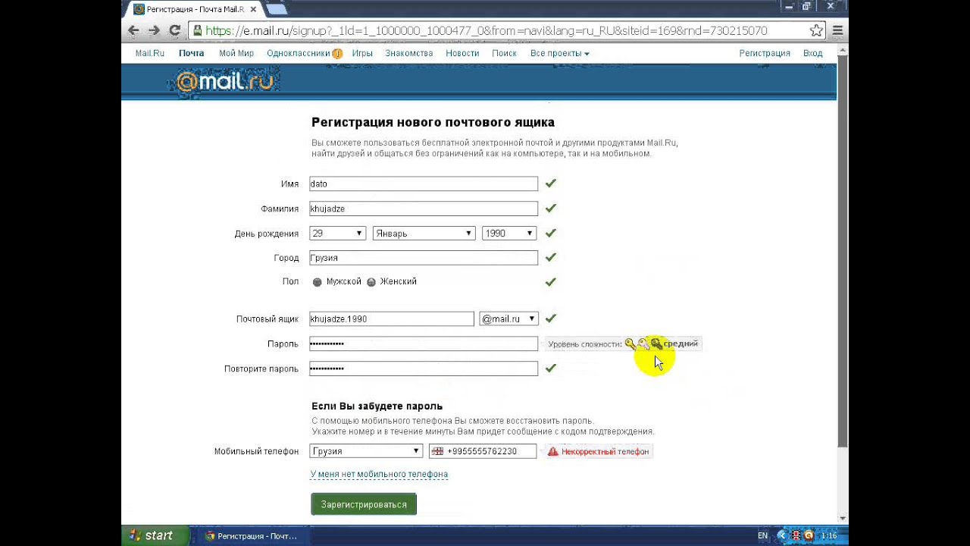The width and height of the screenshot is (970, 546).
Task: Open the @mail.ru domain dropdown
Action: coord(509,319)
